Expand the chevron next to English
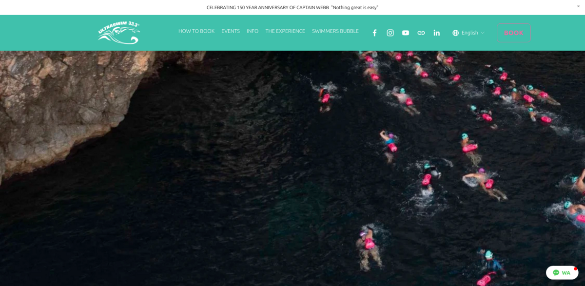 [x=483, y=33]
